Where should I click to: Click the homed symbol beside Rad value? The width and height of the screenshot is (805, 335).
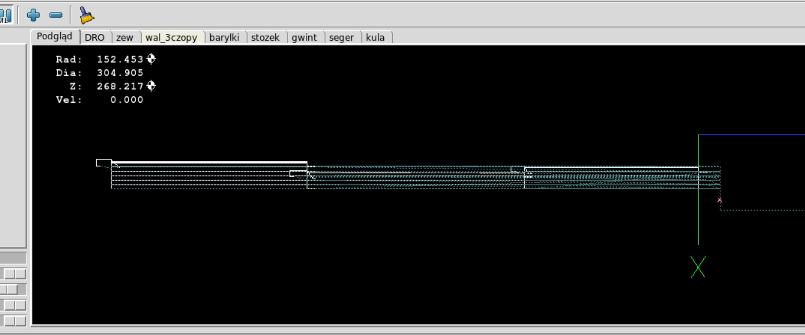(x=151, y=59)
